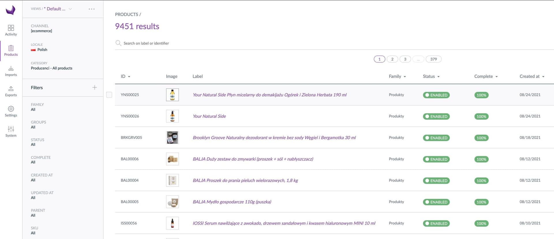The height and width of the screenshot is (239, 554).
Task: Sort by the Created at column
Action: coord(531,76)
